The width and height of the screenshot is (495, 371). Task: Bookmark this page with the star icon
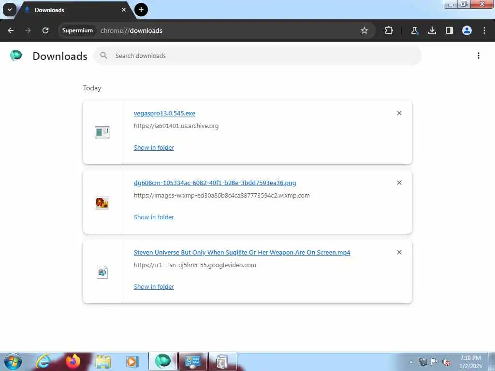[x=364, y=30]
